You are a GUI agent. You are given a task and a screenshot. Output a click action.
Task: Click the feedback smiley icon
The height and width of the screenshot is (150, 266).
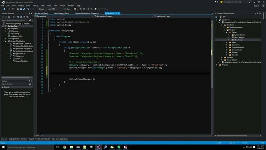click(x=222, y=2)
